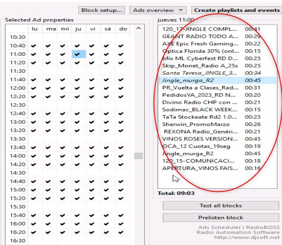
Task: Select the Santa Teresa_JINGLE_3... ad
Action: click(x=217, y=73)
